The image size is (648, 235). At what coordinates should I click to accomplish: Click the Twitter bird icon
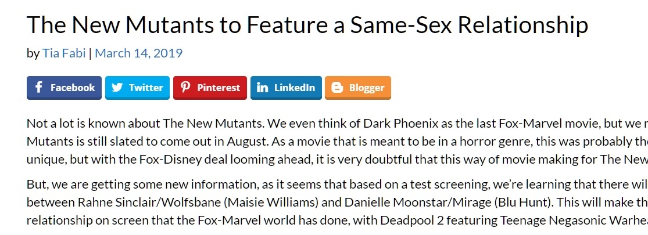coord(117,88)
